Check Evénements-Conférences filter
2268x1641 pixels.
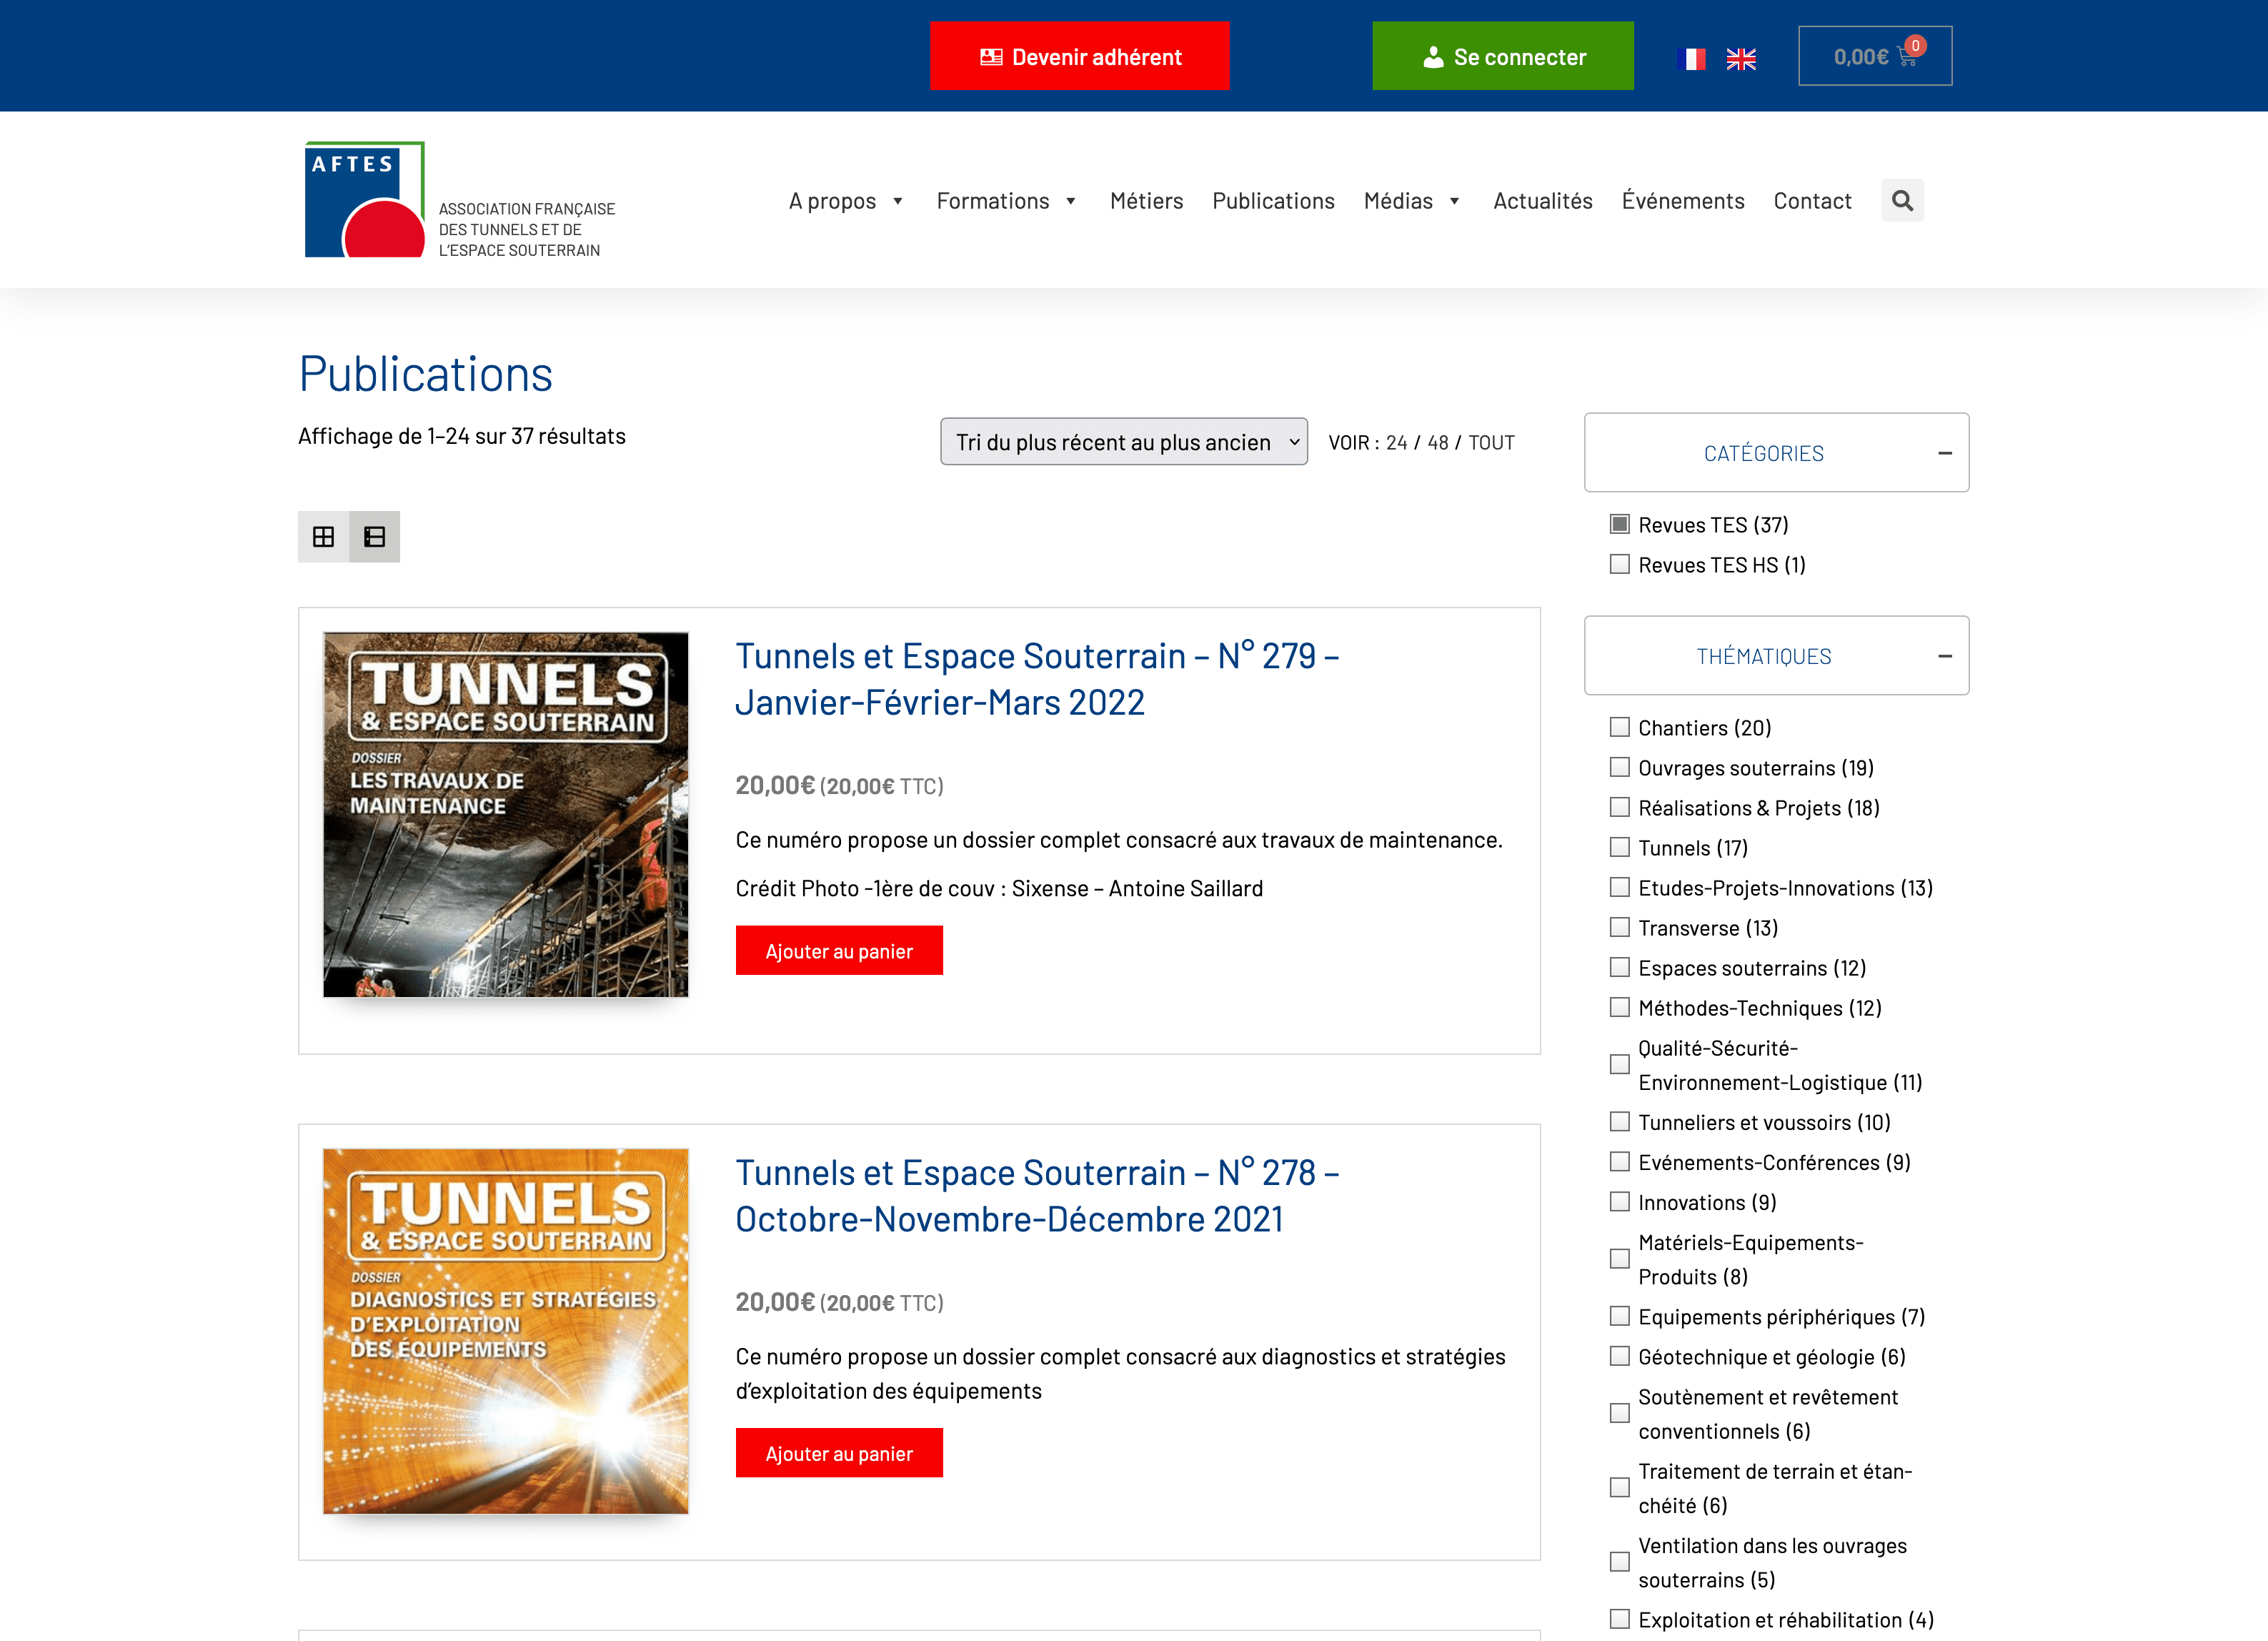coord(1620,1162)
